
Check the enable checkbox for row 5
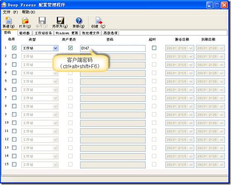coord(14,81)
